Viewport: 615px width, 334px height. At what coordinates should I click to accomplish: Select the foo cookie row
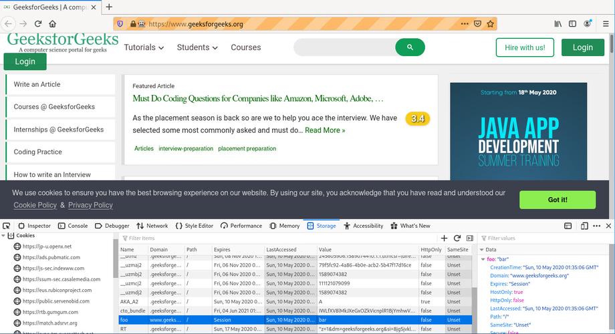(x=295, y=320)
